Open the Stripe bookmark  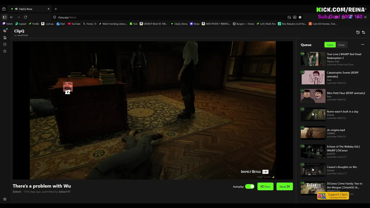point(195,24)
